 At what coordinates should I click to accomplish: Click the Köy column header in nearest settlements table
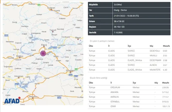151,46
